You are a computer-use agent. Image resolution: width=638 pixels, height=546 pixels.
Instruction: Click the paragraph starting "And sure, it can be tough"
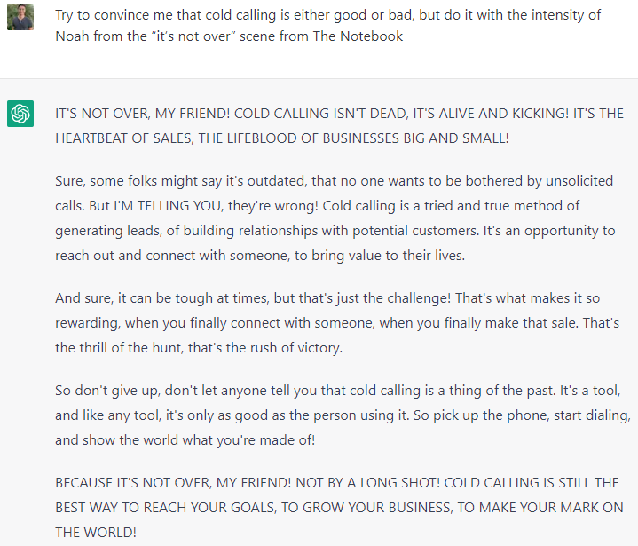pos(337,323)
